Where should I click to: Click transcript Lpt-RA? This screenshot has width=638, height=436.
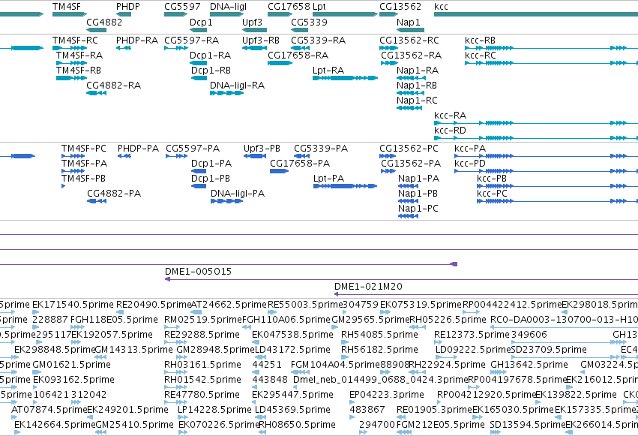coord(328,71)
